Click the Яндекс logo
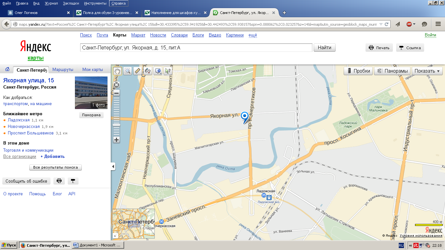445x250 pixels. pos(36,47)
